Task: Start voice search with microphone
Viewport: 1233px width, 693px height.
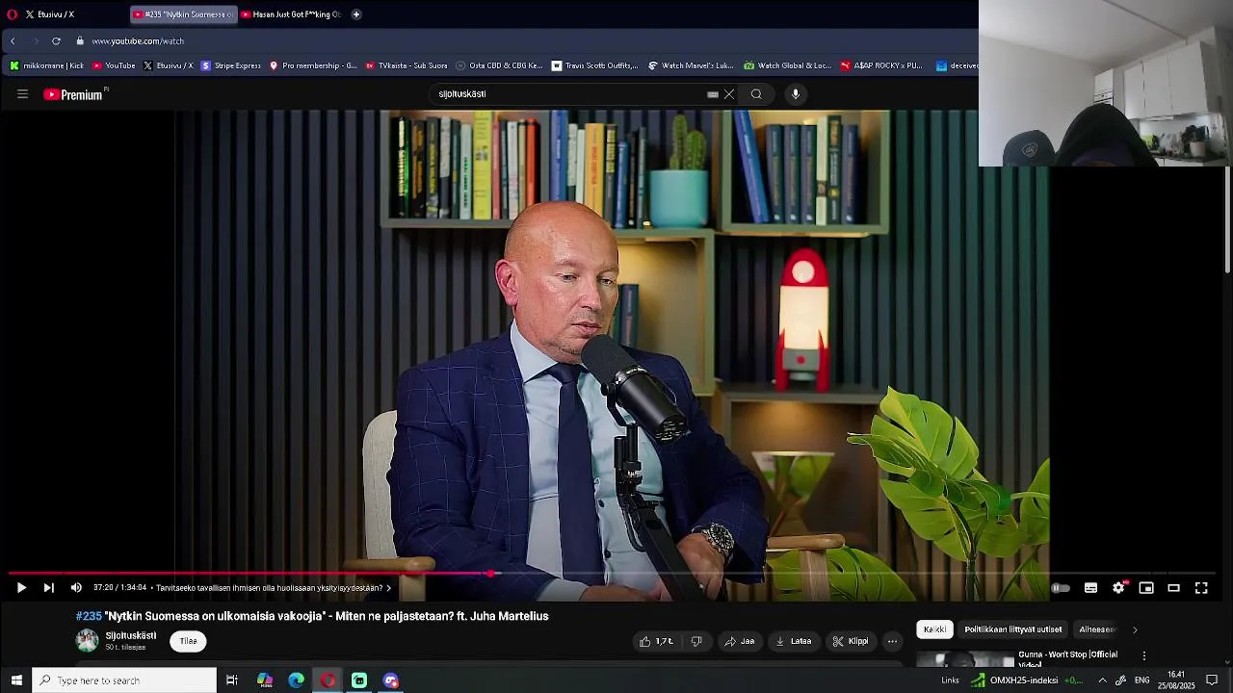Action: point(795,94)
